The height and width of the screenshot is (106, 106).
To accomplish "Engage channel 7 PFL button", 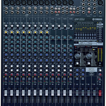I will coord(41,85).
